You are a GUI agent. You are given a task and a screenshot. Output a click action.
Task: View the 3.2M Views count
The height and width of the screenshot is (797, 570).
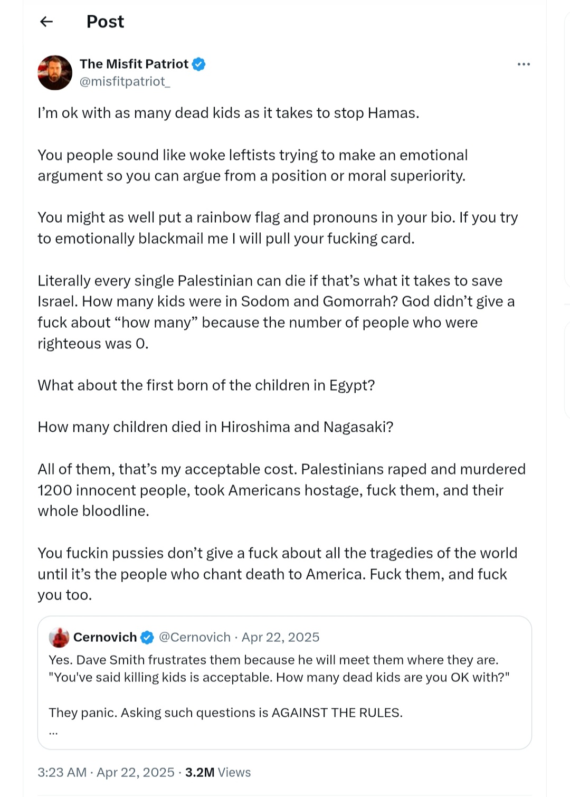218,773
